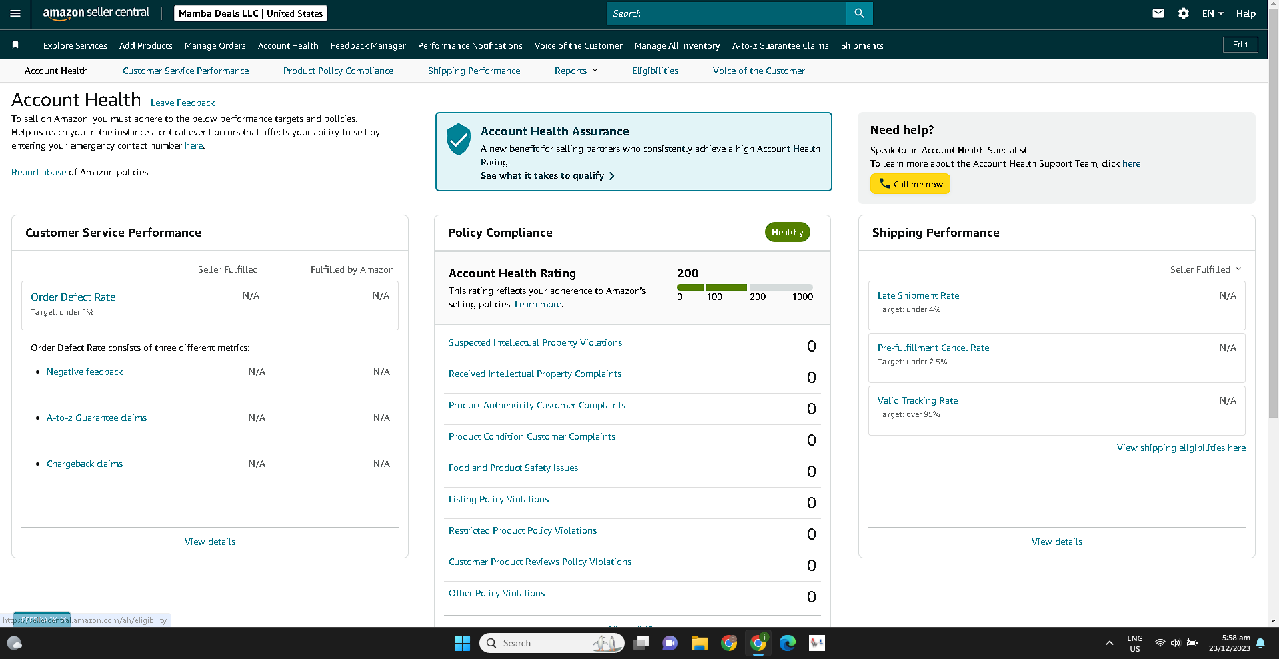Open the Teams chat taskbar icon

point(670,643)
